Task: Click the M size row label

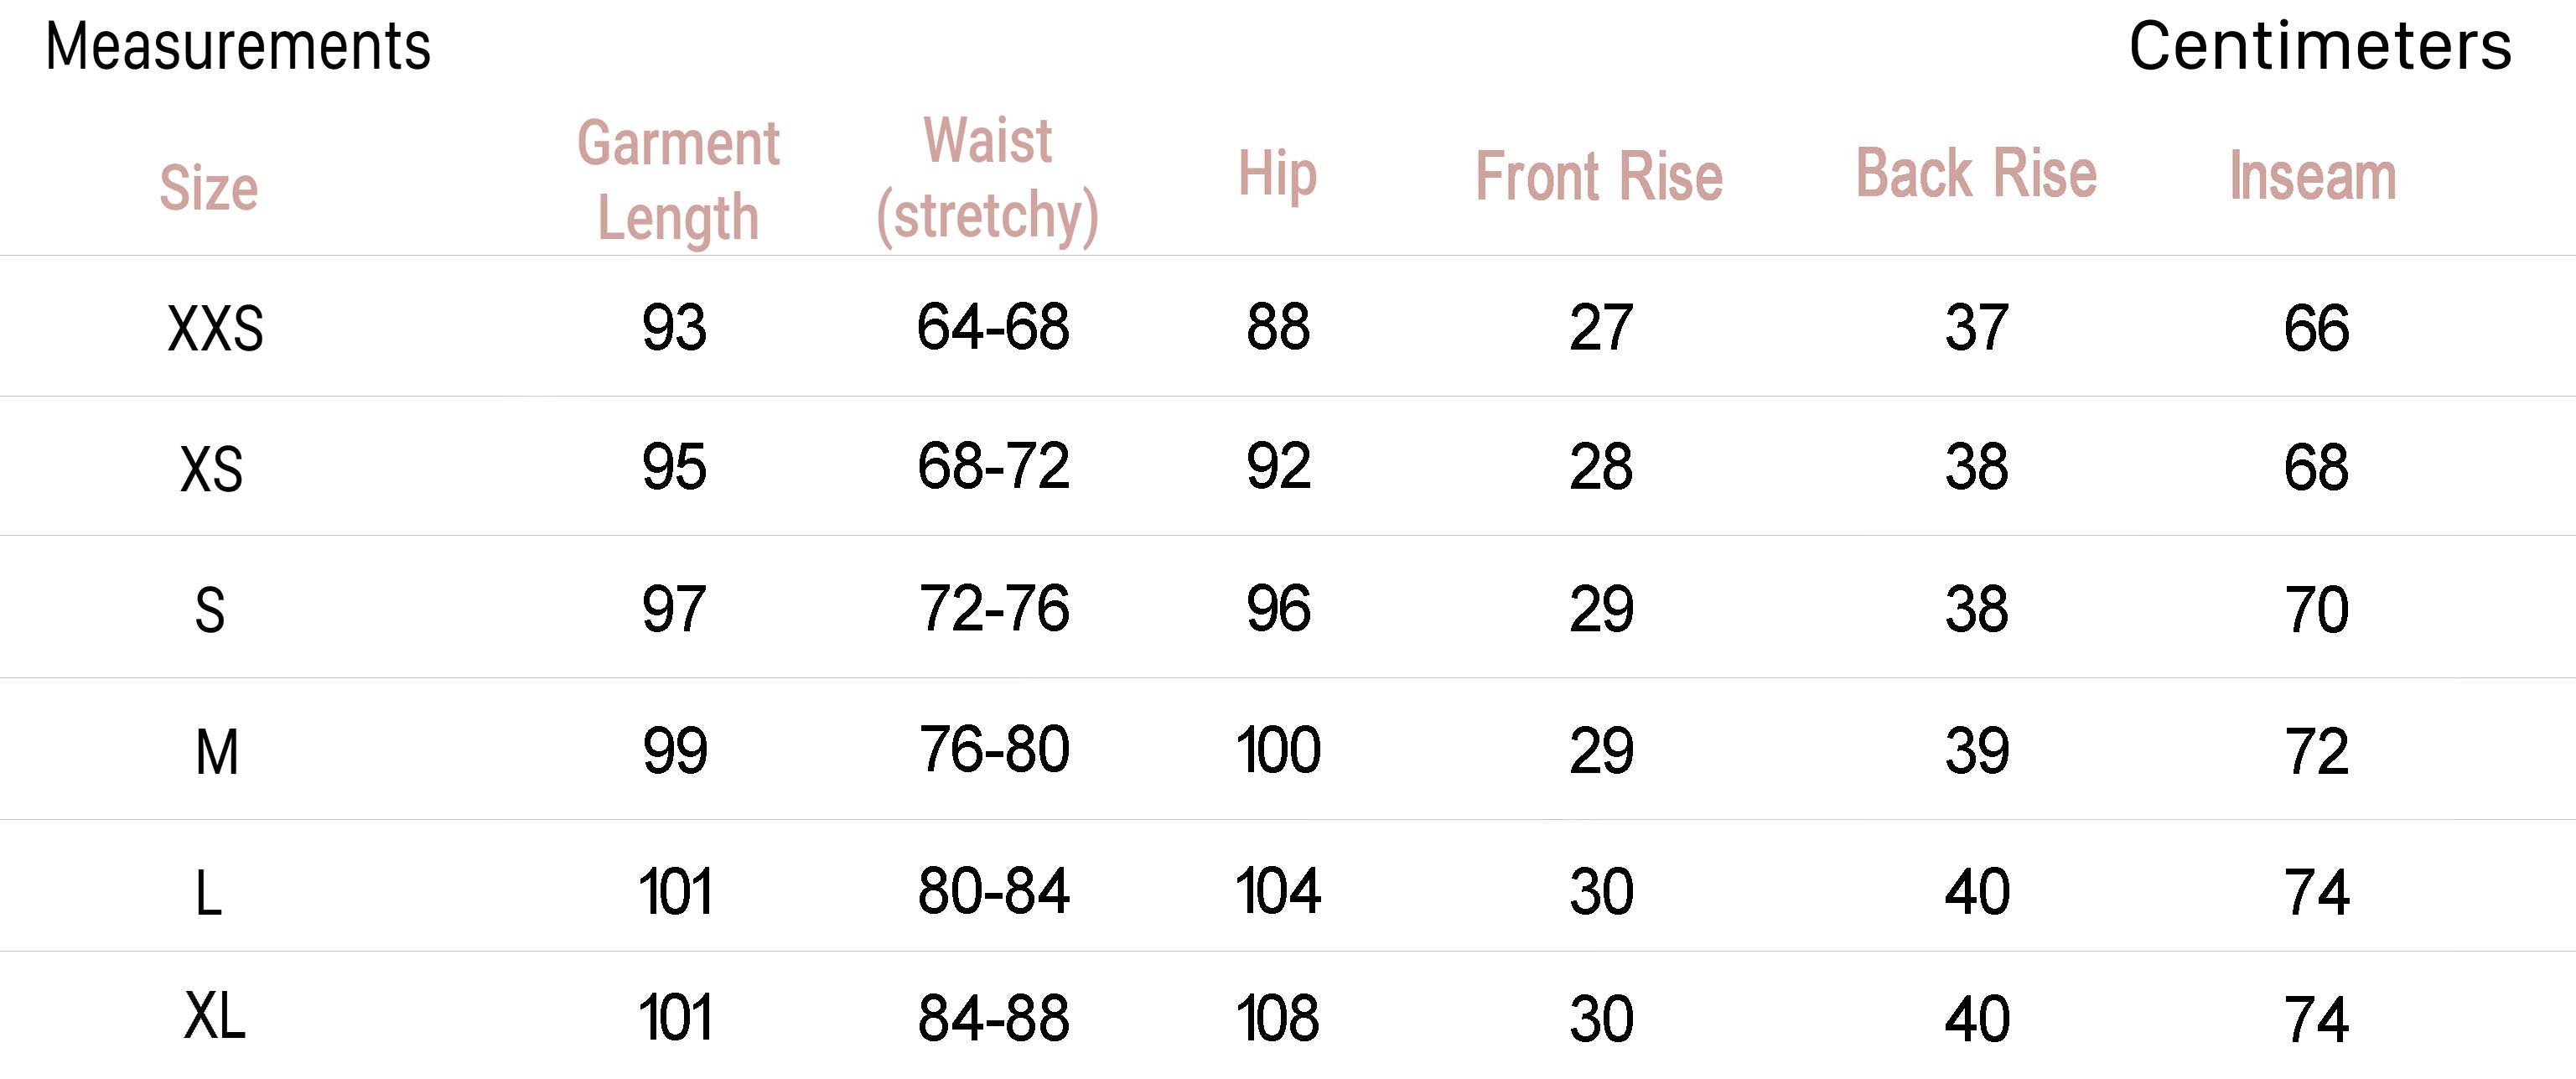Action: [x=217, y=752]
